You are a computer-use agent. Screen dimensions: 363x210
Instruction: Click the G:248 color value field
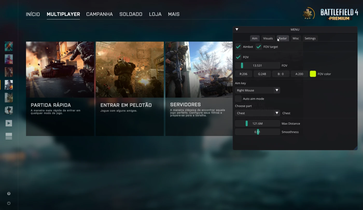262,74
